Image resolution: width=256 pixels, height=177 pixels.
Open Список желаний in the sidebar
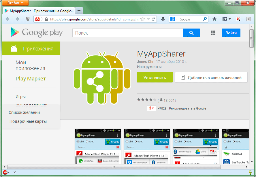click(x=24, y=112)
